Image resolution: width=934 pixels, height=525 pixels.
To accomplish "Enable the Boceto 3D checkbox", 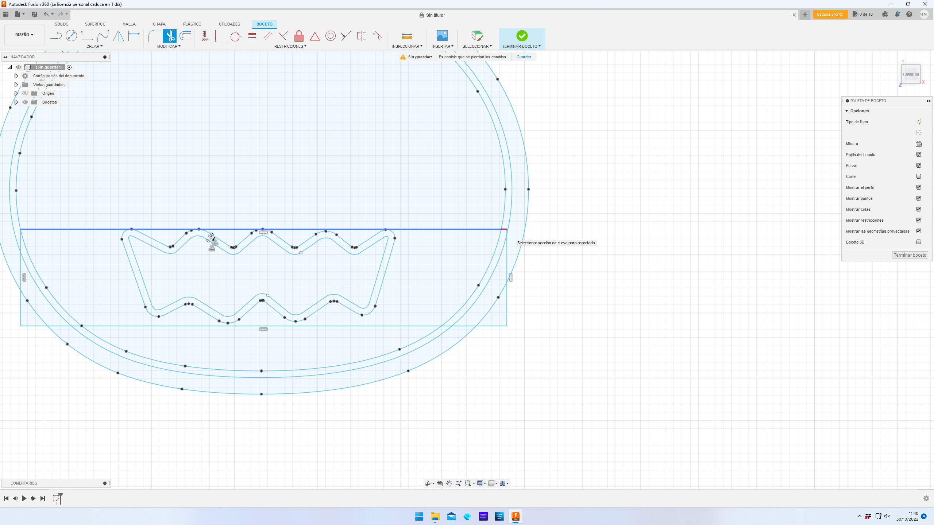I will (919, 242).
